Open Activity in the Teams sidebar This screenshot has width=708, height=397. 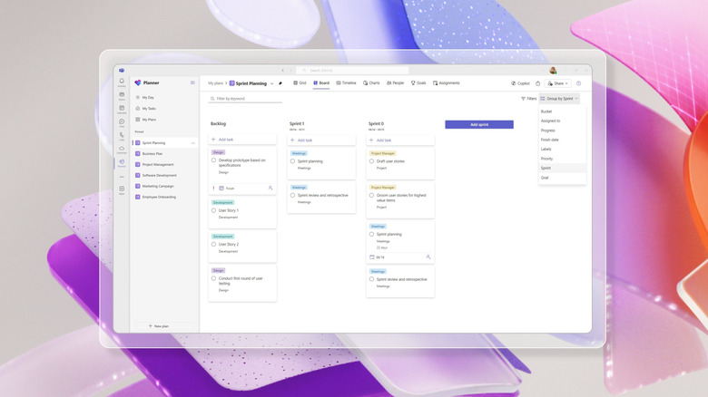122,82
